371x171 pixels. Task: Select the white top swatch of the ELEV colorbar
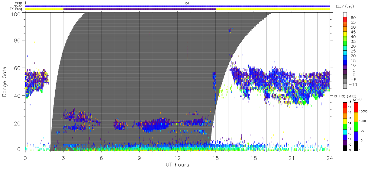click(x=345, y=14)
